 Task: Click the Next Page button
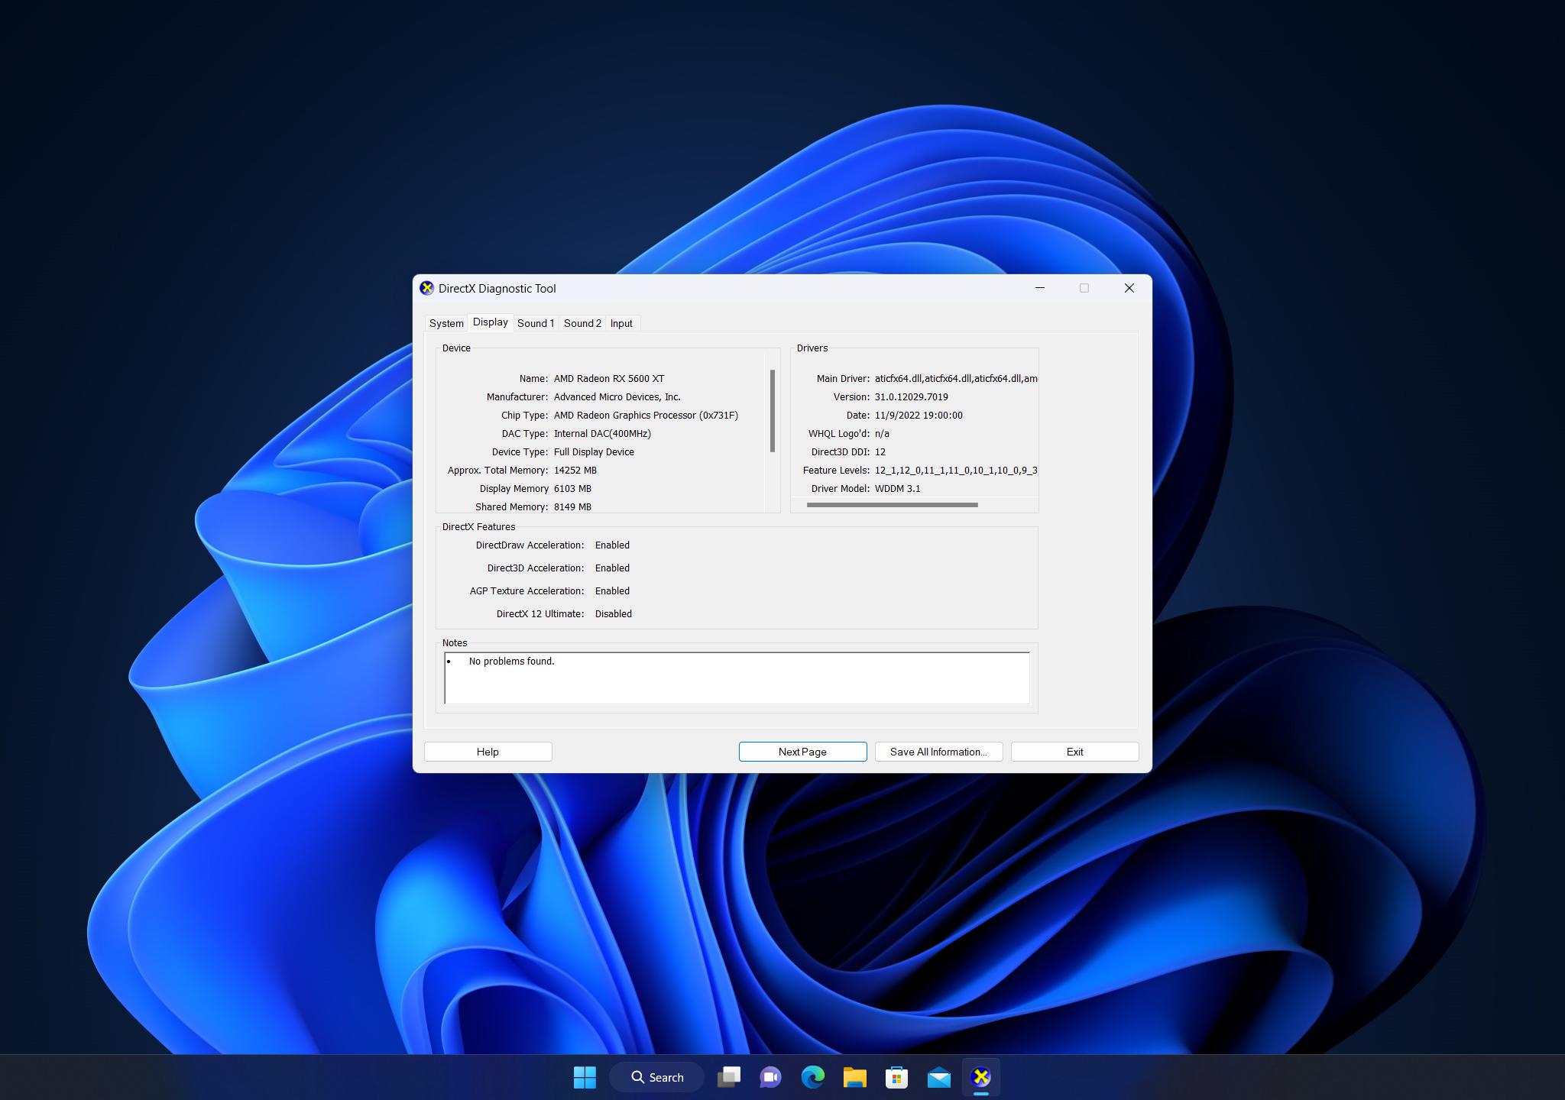[x=802, y=752]
